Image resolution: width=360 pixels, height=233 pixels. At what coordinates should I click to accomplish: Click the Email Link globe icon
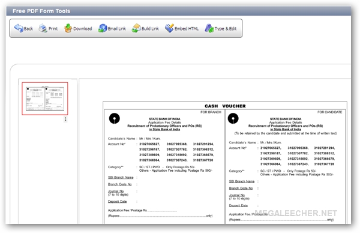tap(103, 28)
